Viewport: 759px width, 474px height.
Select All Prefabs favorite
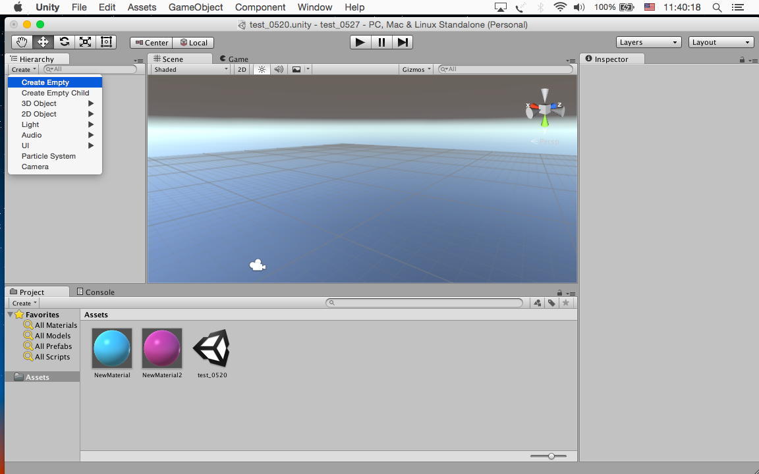[x=47, y=346]
